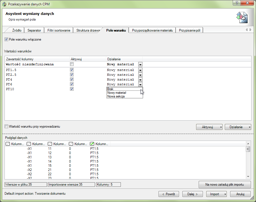256x202 pixels.
Task: Select 'Nowy materiał' from the dropdown list
Action: [x=125, y=93]
